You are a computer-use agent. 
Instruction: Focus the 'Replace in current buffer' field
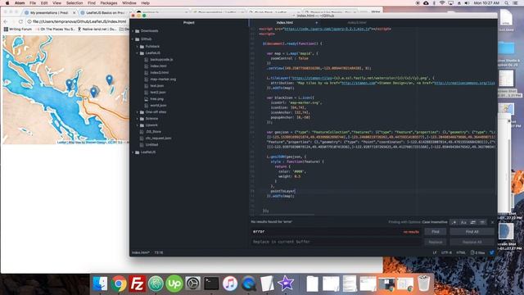(x=336, y=242)
